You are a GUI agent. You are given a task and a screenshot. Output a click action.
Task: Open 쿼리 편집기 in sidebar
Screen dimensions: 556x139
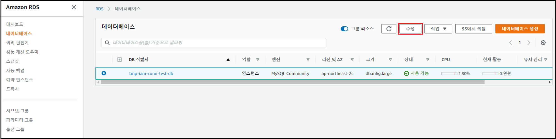tap(18, 43)
